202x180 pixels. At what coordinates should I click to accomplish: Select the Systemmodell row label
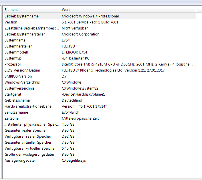[x=16, y=52]
